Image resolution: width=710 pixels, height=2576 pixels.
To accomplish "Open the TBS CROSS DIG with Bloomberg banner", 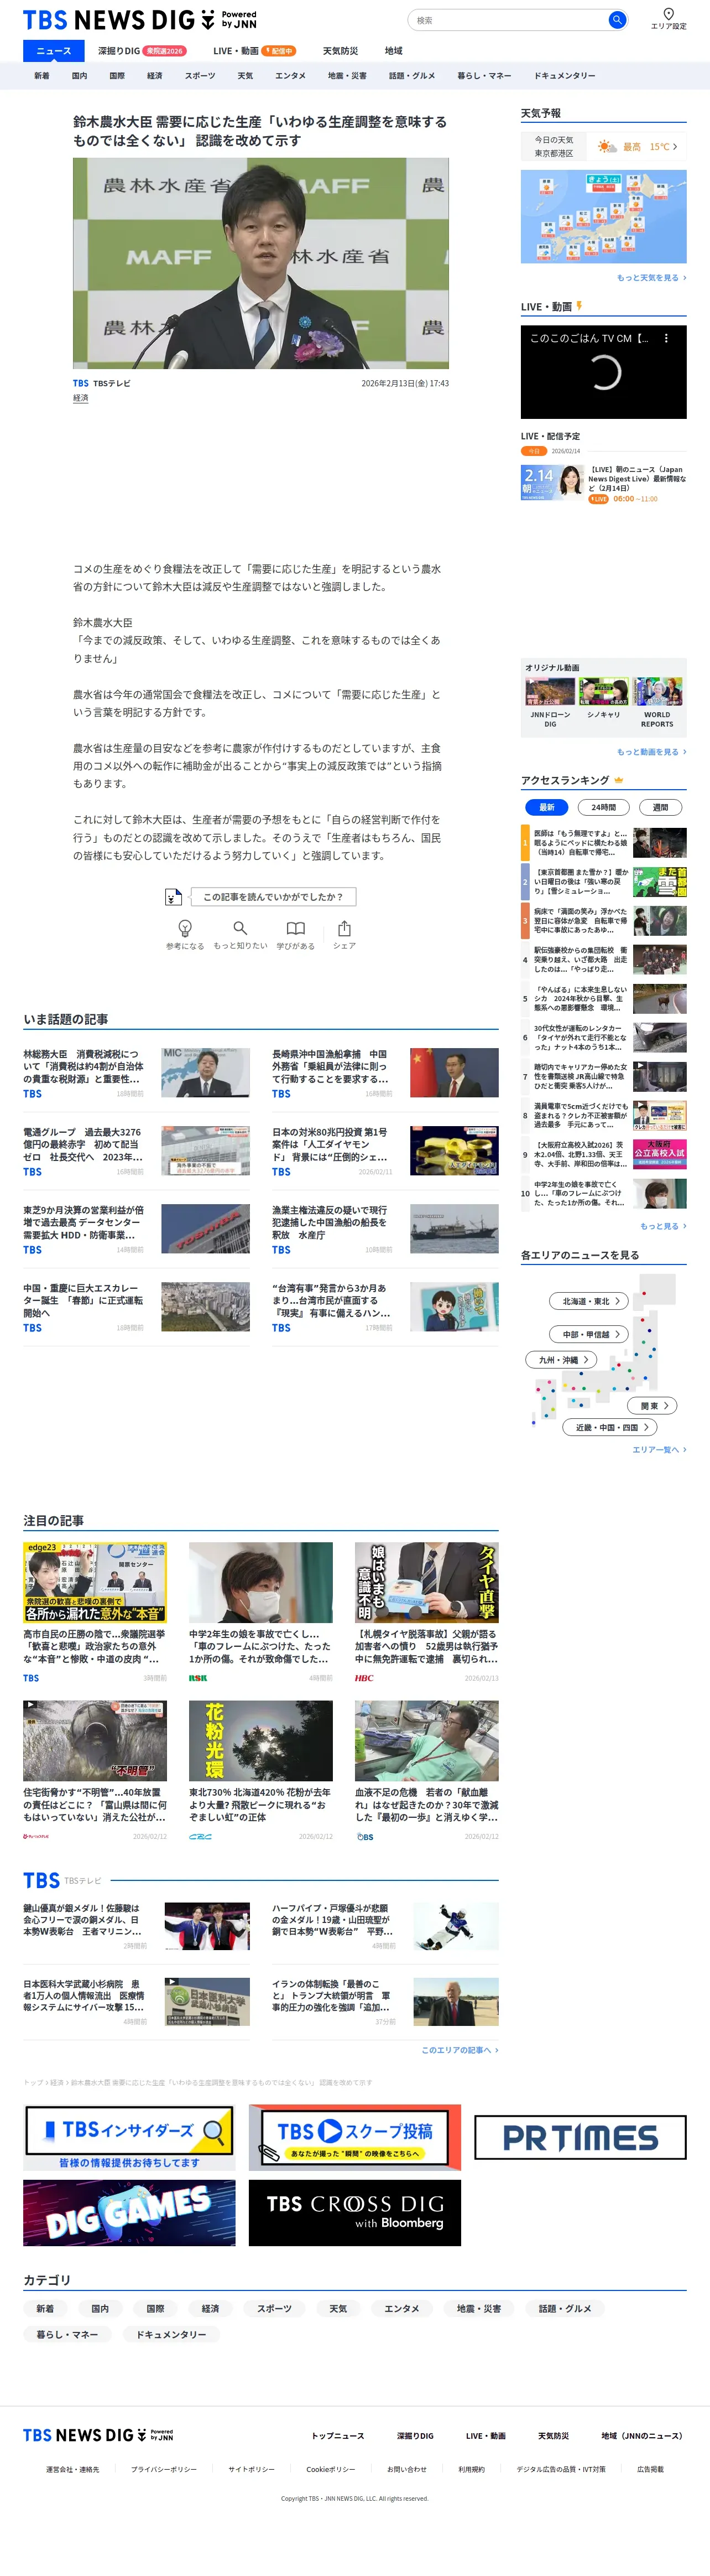I will click(354, 2212).
